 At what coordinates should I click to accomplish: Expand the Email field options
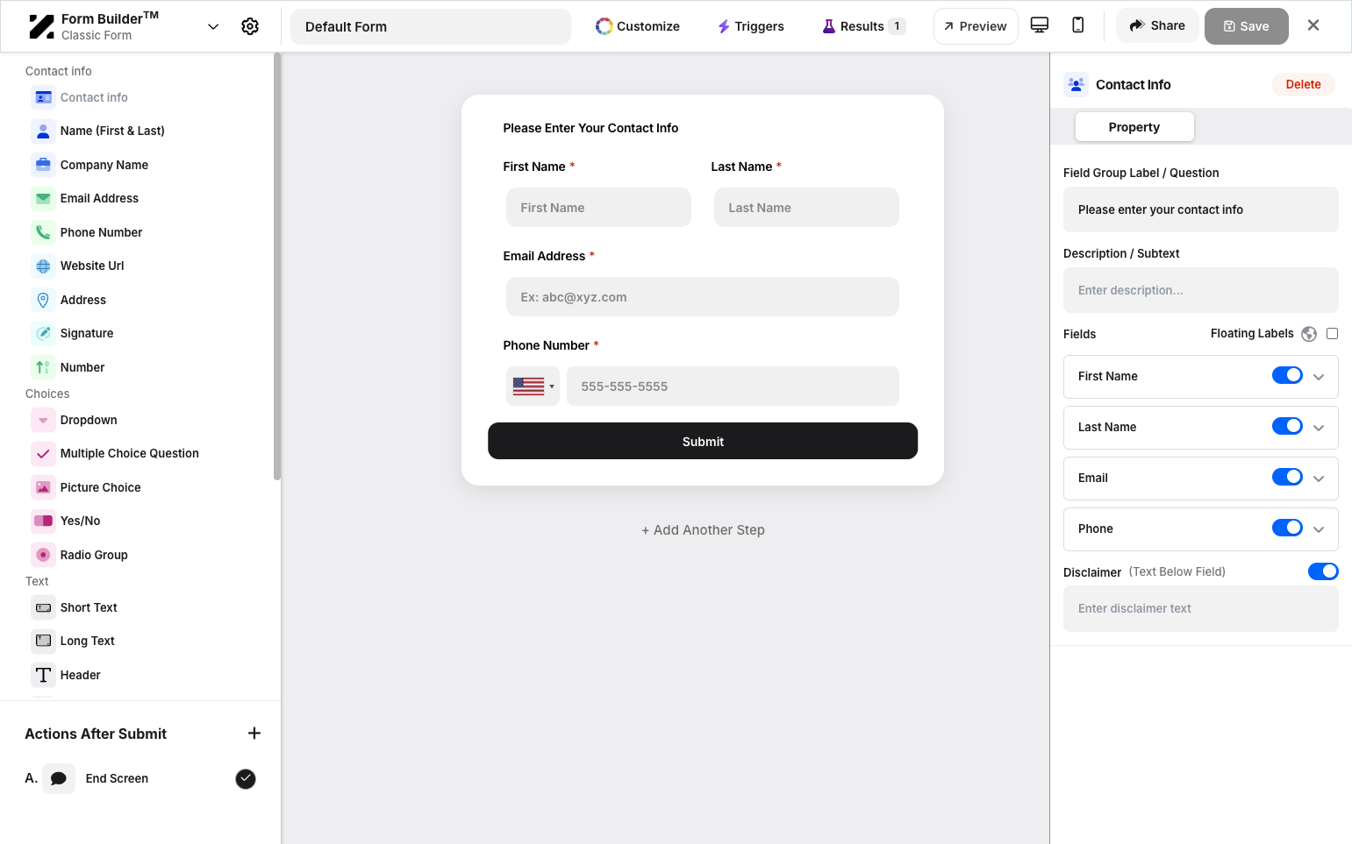point(1319,479)
